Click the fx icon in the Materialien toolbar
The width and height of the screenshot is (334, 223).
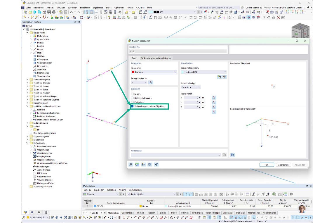[258, 194]
